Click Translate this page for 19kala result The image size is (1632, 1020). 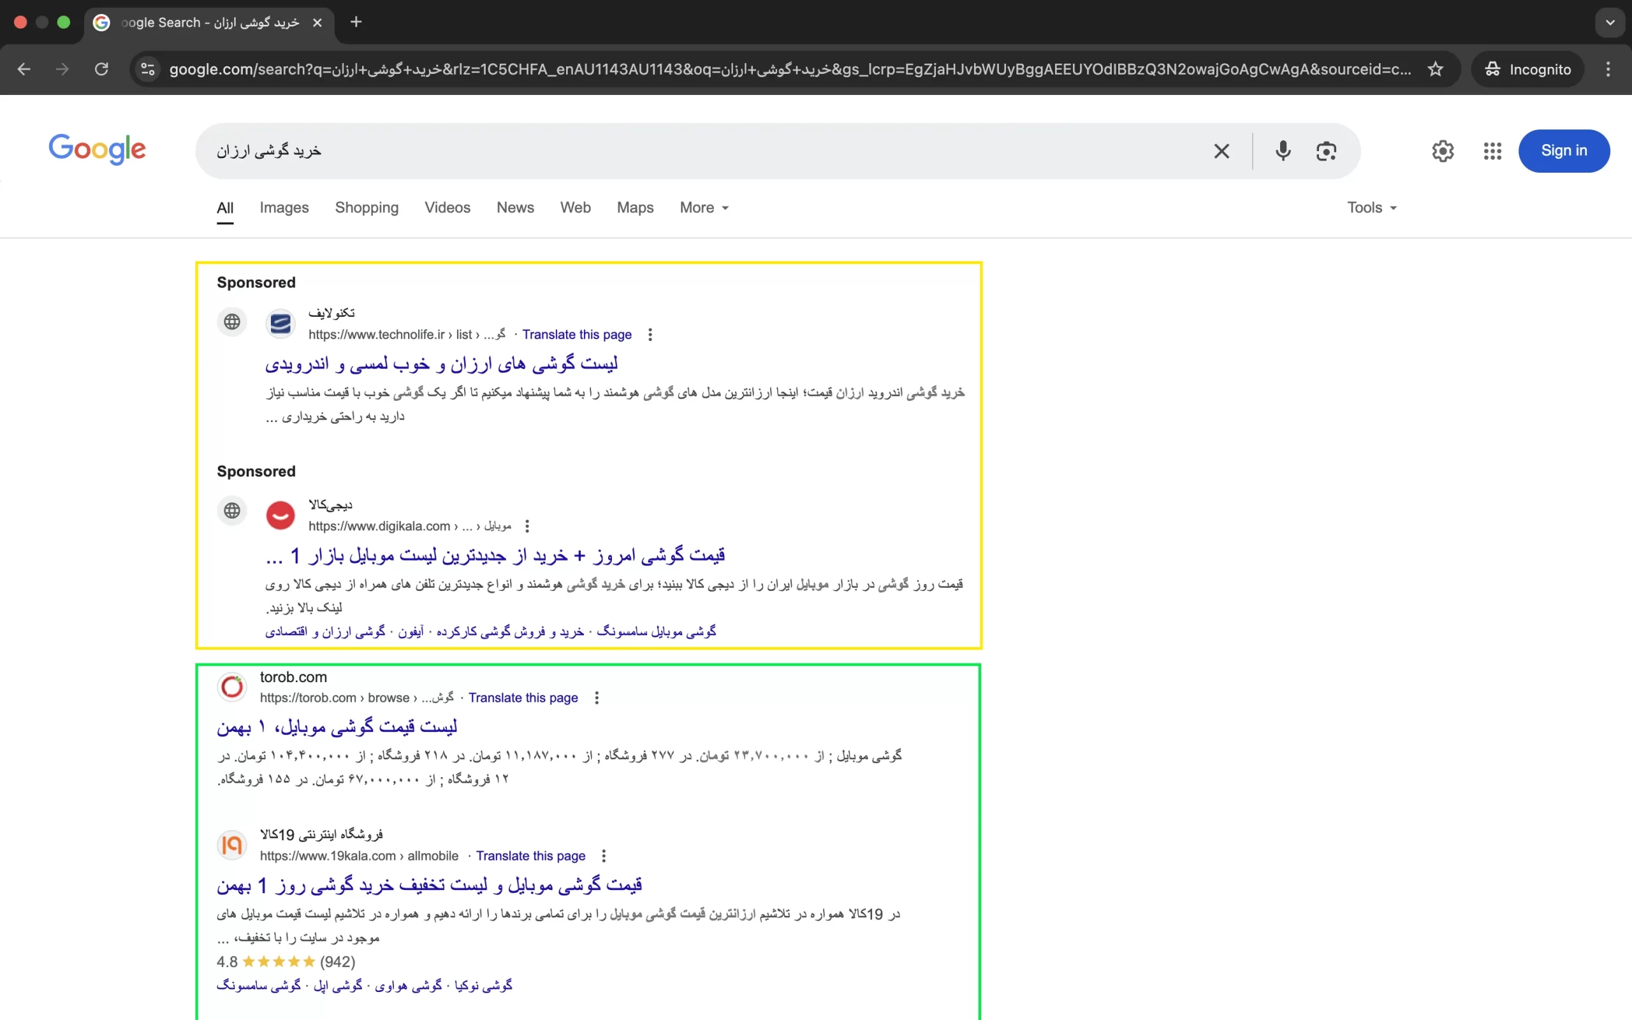[x=531, y=856]
